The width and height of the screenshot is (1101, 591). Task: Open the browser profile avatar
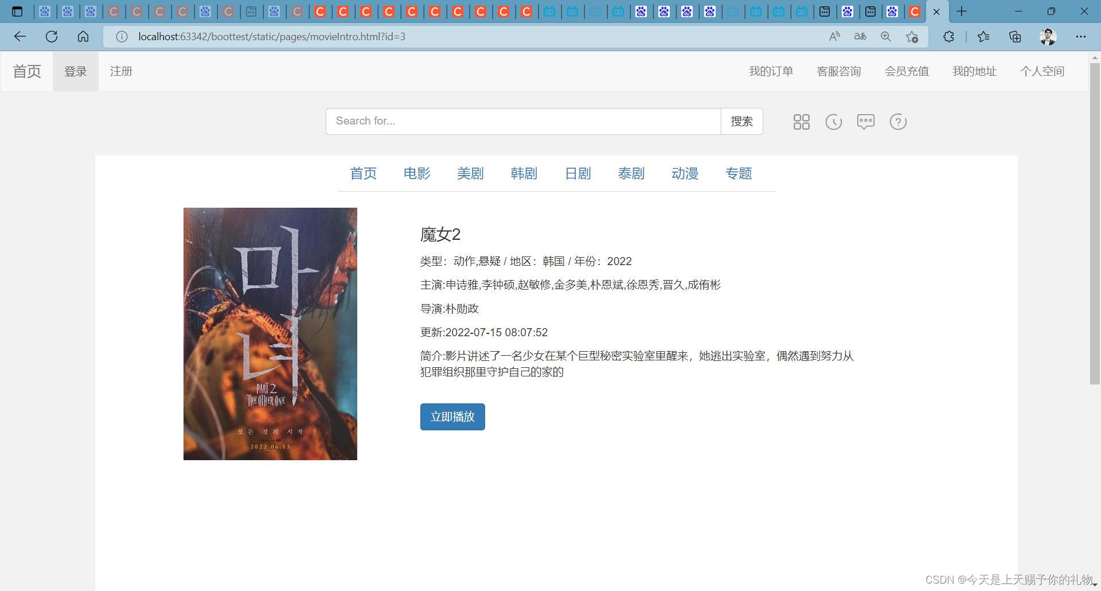pyautogui.click(x=1048, y=36)
